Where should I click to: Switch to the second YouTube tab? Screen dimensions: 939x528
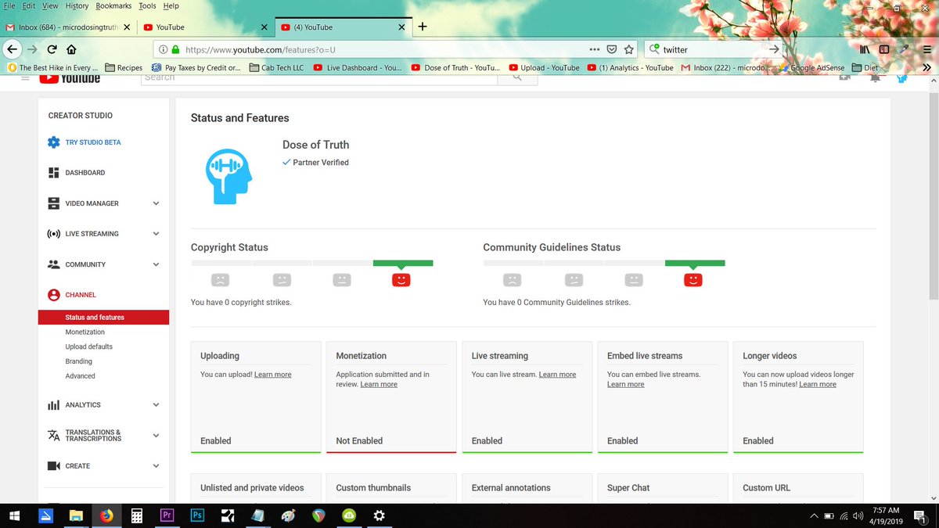click(x=207, y=27)
